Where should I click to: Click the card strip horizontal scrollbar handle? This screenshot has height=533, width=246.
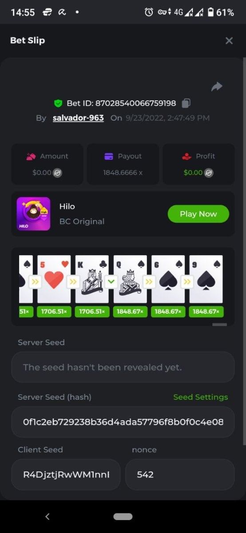[x=219, y=325]
